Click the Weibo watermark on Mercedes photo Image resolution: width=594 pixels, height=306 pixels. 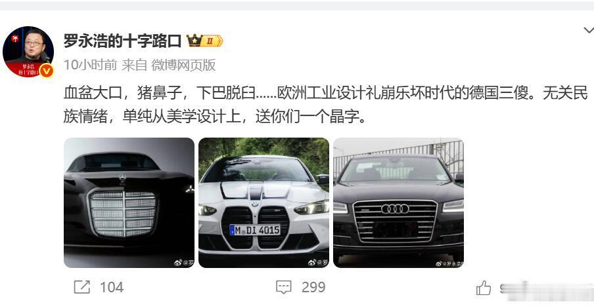[x=184, y=263]
